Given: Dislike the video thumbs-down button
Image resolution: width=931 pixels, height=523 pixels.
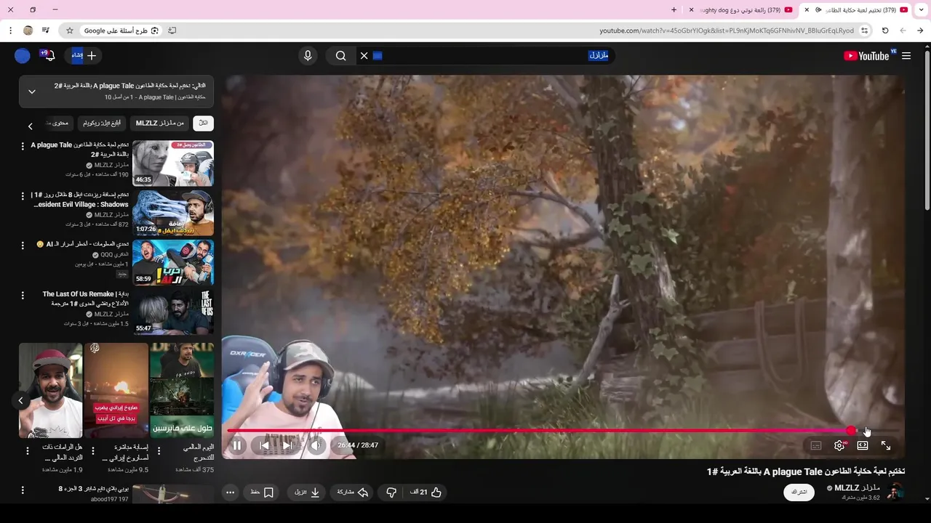Looking at the screenshot, I should point(391,492).
